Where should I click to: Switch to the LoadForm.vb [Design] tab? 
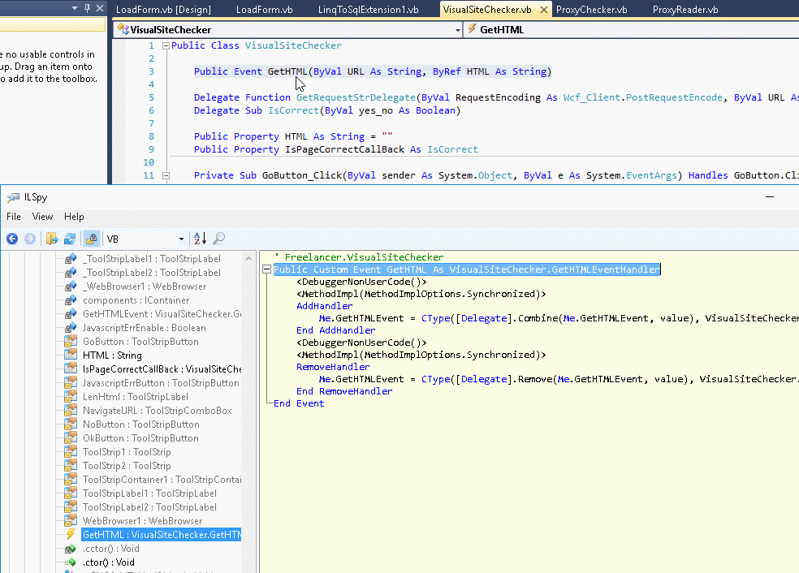(x=163, y=10)
